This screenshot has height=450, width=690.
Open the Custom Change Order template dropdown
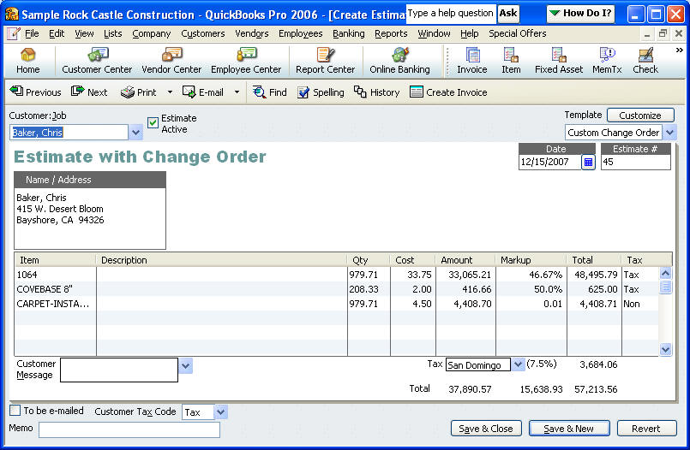[x=669, y=133]
